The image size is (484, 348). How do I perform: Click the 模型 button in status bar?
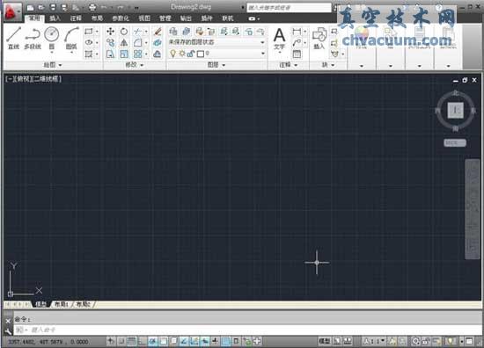(324, 341)
